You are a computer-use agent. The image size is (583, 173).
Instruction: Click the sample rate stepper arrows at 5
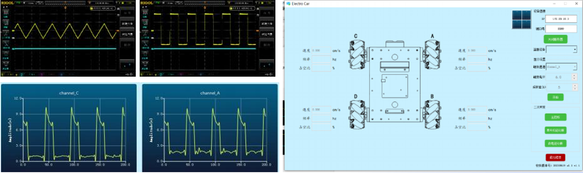tap(574, 87)
